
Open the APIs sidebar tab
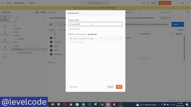pos(5,26)
